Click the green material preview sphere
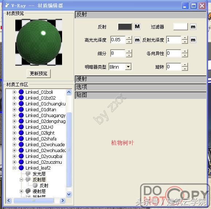 point(39,42)
